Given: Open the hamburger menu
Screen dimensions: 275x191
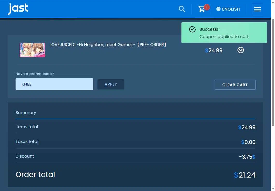Looking at the screenshot, I should [257, 9].
